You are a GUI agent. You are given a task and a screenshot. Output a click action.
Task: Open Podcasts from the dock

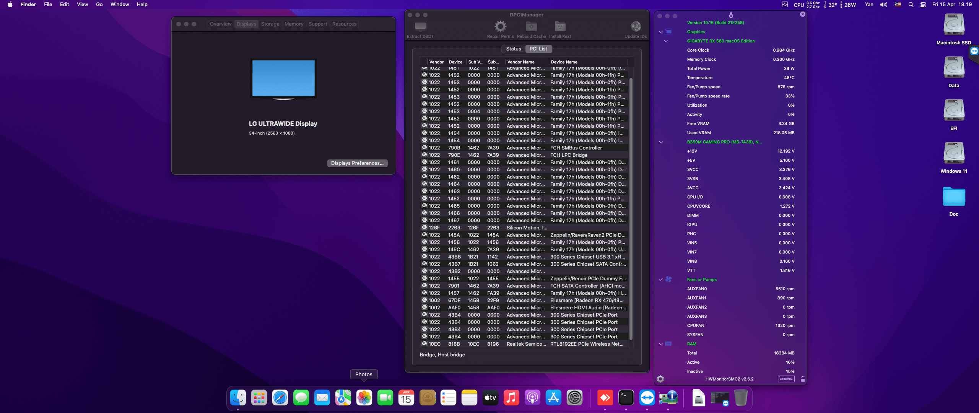coord(532,398)
